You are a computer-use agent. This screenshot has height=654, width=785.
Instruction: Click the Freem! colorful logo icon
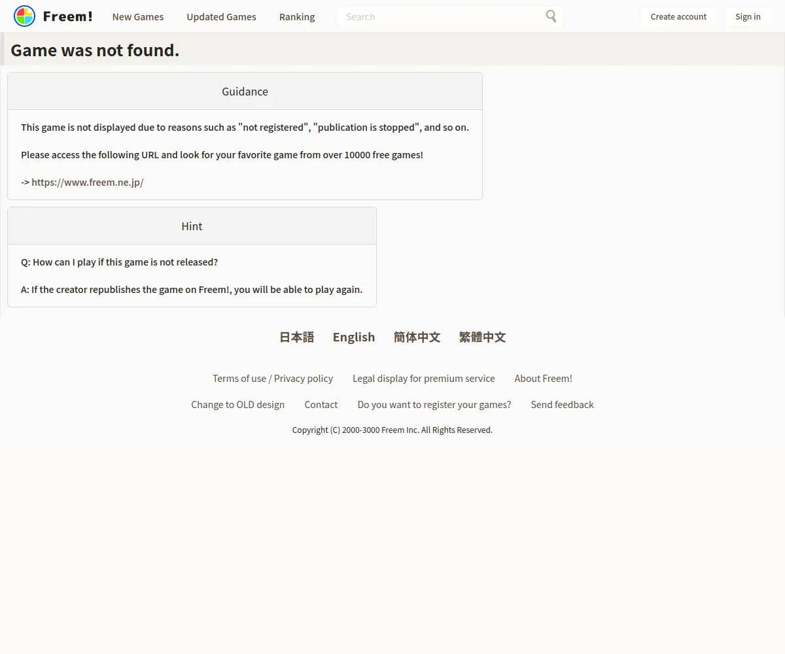point(24,16)
